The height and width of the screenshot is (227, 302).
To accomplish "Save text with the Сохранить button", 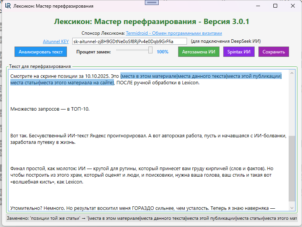I will (274, 52).
